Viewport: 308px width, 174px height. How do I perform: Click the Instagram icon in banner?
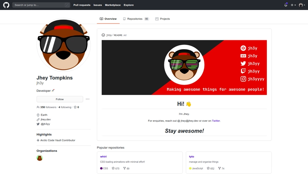[x=243, y=79]
